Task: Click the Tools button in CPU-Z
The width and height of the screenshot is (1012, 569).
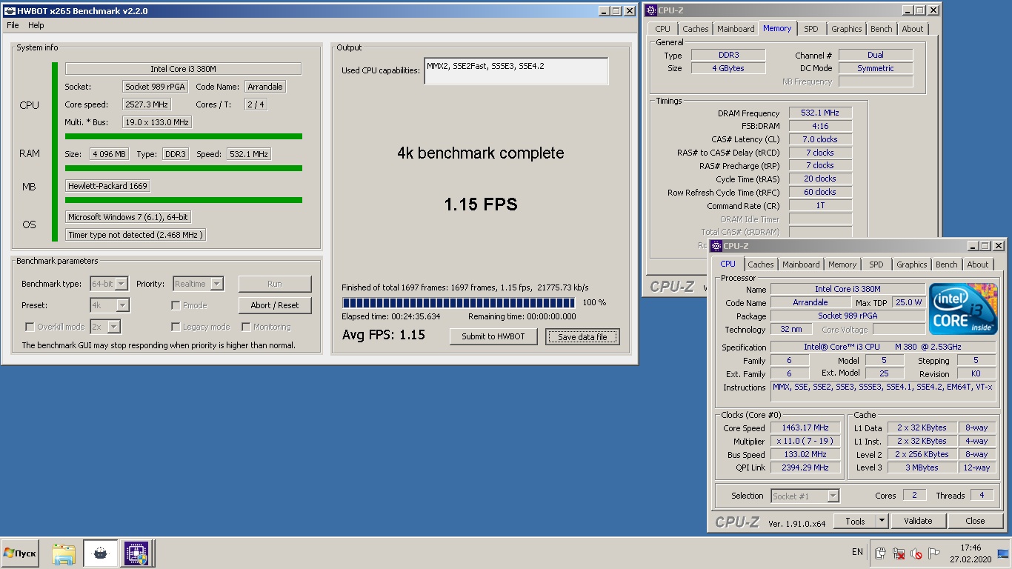Action: (855, 521)
